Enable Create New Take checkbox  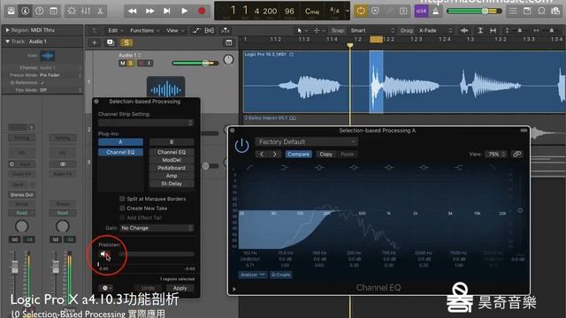pyautogui.click(x=122, y=208)
